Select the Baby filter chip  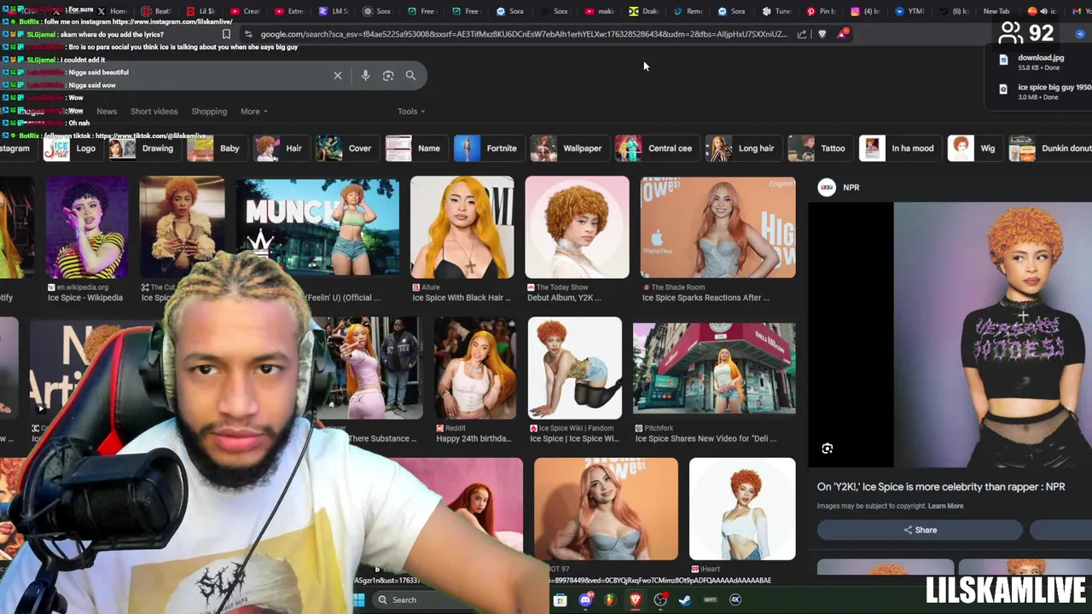point(216,148)
